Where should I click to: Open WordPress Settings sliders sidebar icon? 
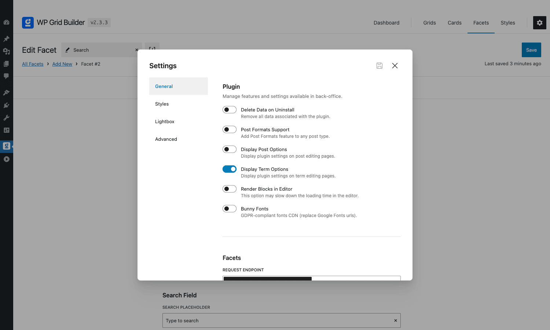coord(6,130)
